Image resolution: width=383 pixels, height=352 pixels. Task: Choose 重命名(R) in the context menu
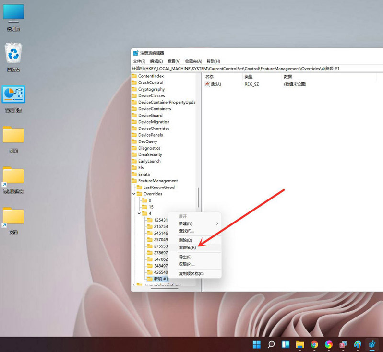(187, 247)
